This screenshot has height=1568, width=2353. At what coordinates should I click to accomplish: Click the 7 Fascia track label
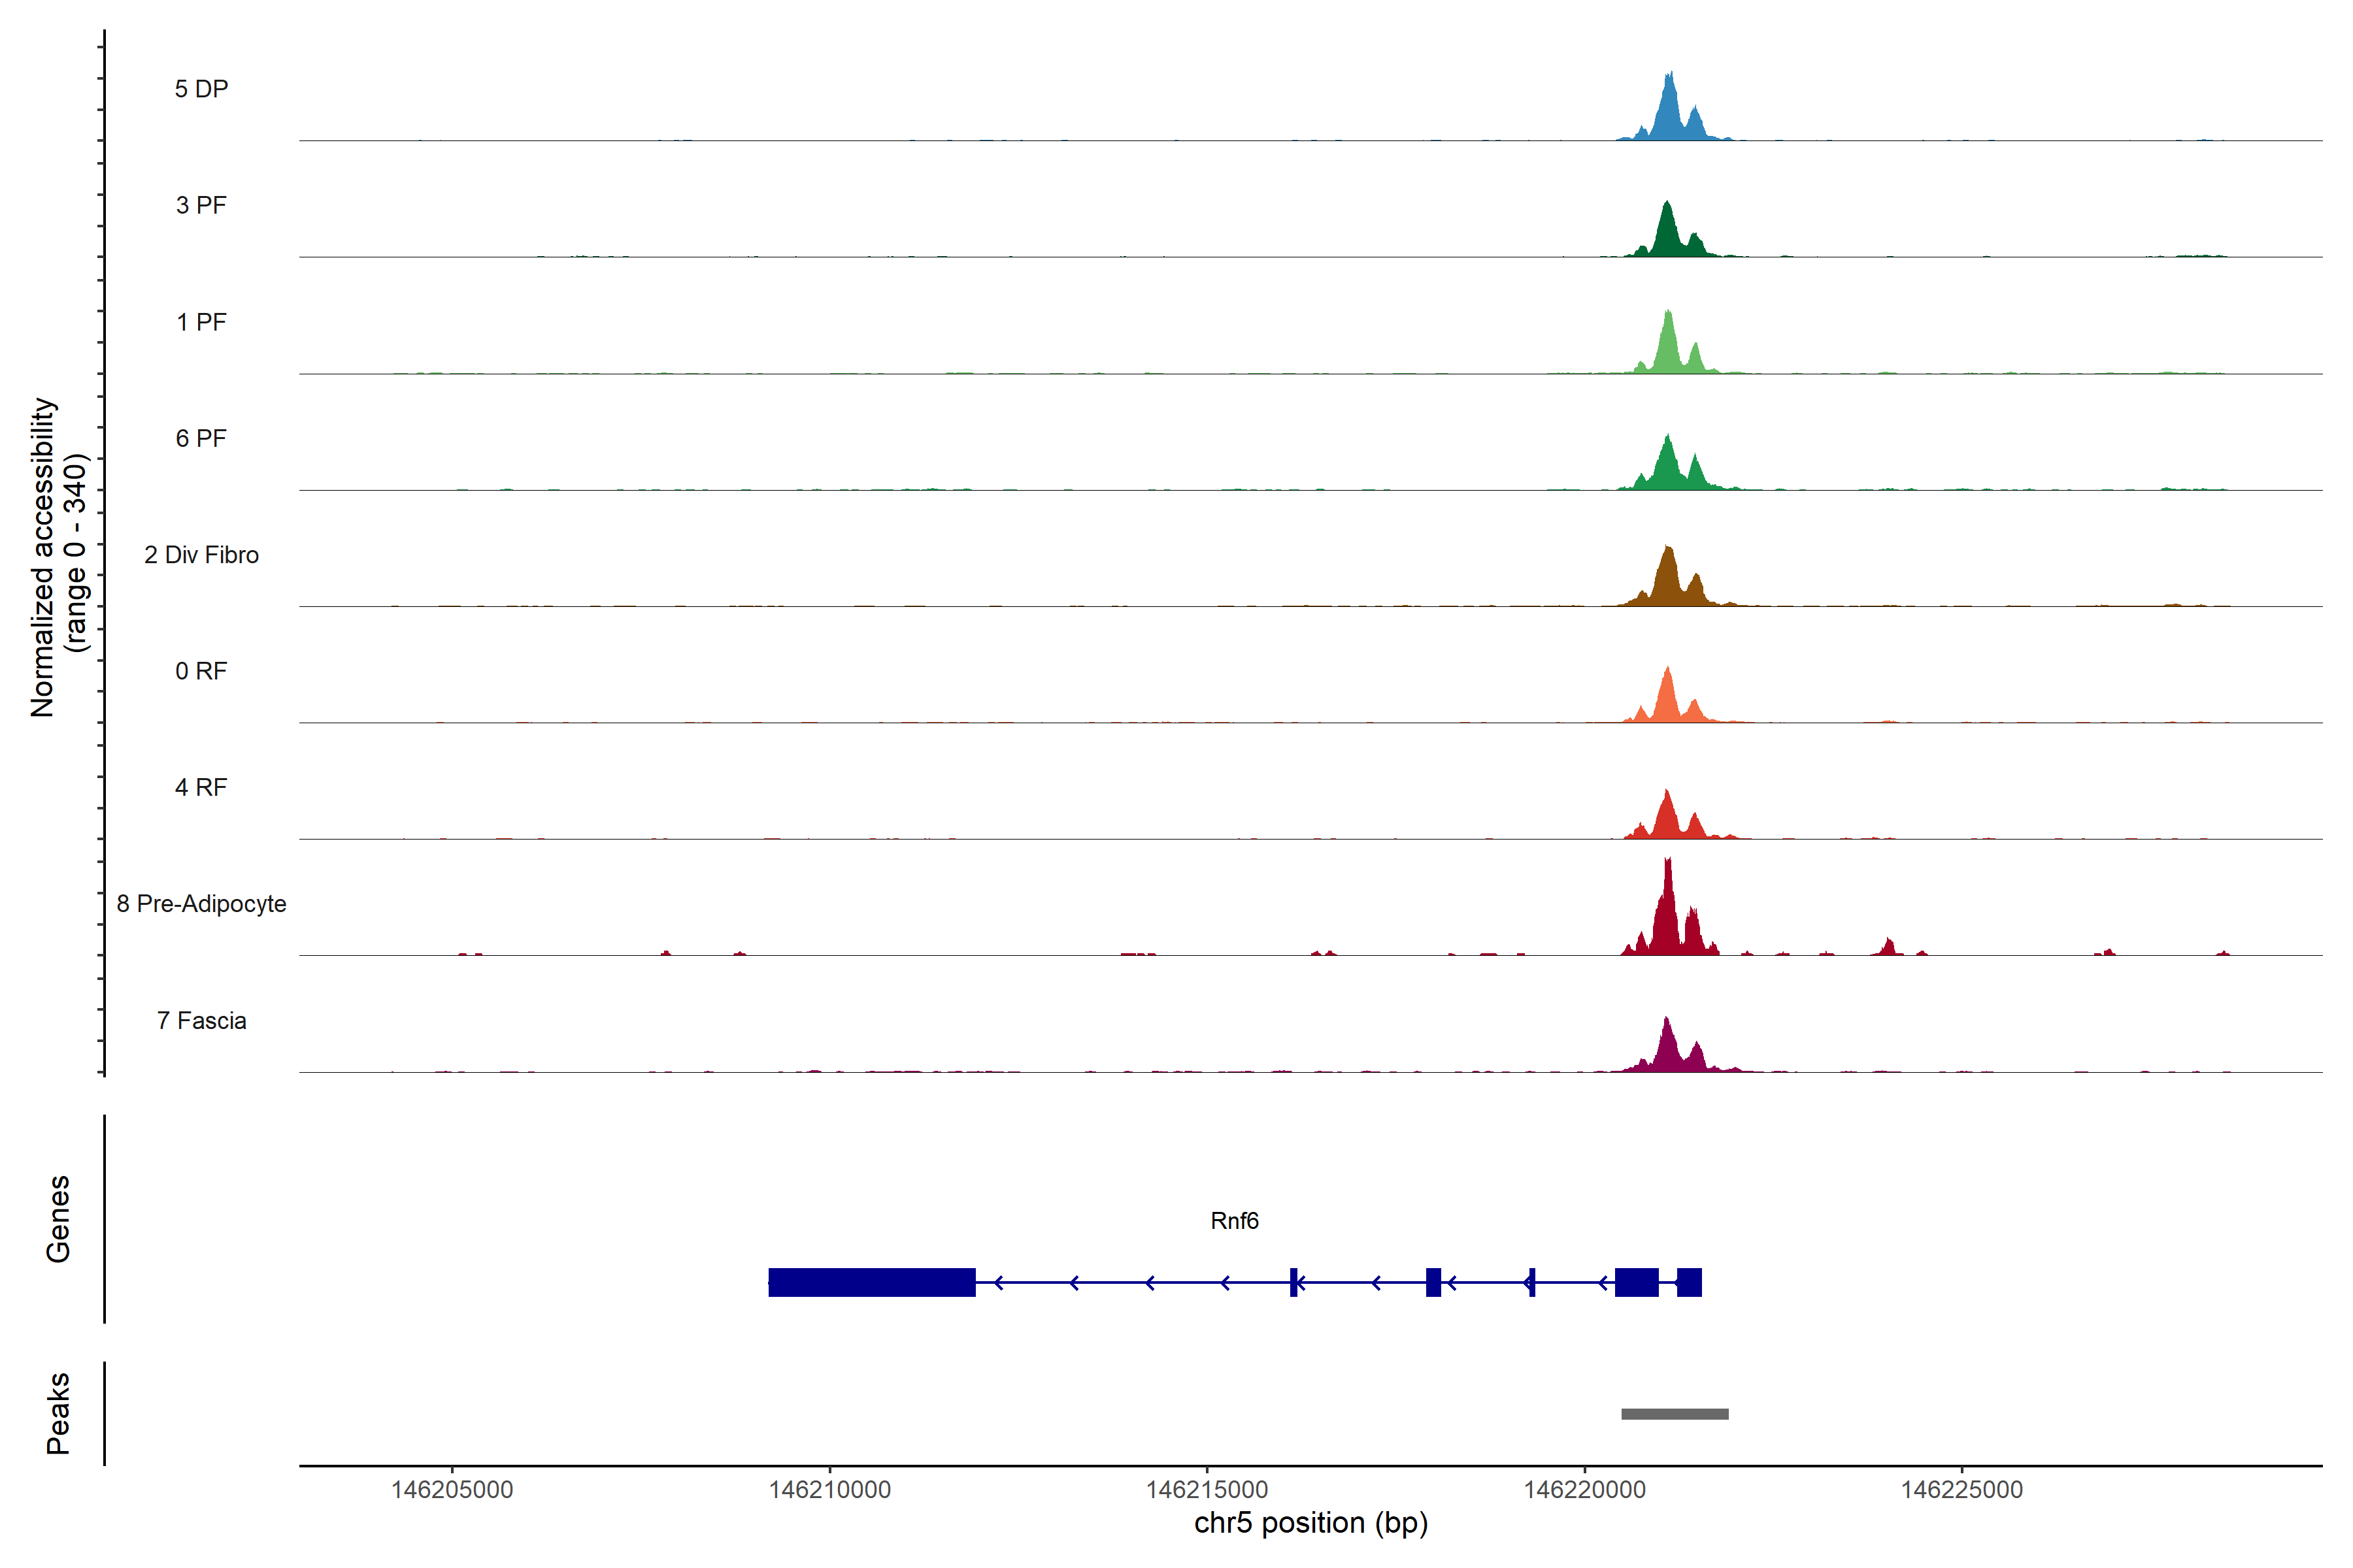(x=201, y=1020)
